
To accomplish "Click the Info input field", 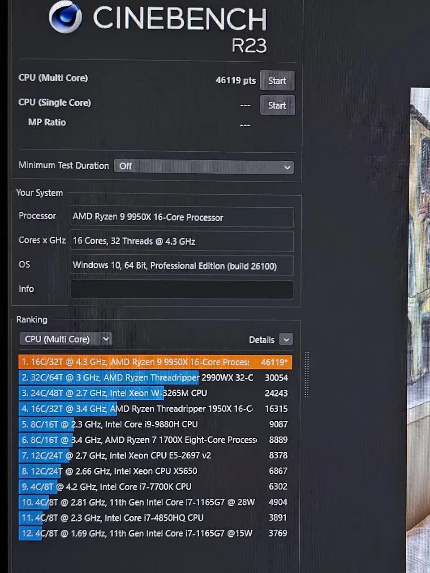I will point(182,289).
